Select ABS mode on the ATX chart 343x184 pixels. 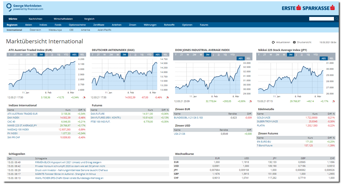click(x=74, y=55)
